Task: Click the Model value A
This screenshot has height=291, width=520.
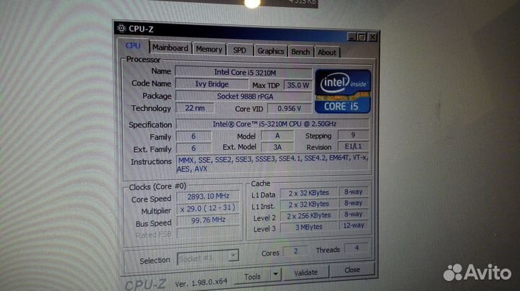Action: click(x=277, y=136)
